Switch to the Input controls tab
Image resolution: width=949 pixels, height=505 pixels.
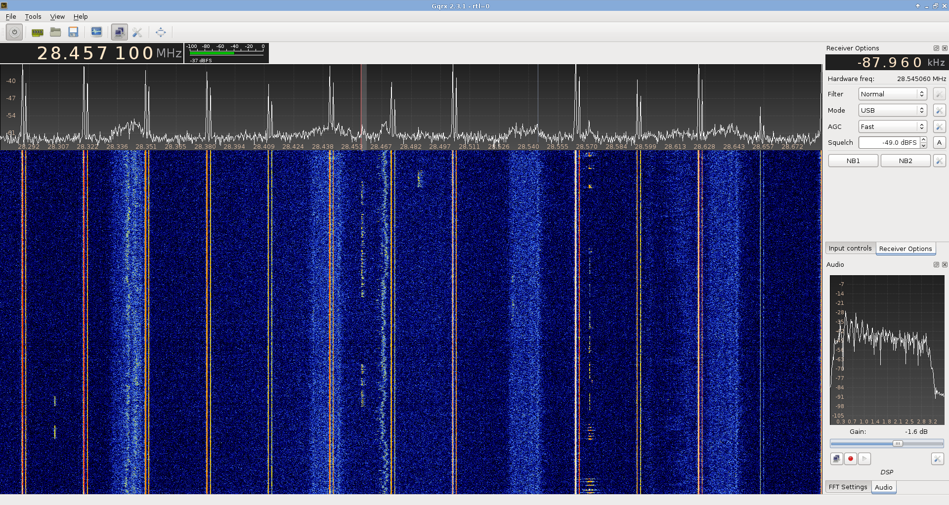[850, 249]
